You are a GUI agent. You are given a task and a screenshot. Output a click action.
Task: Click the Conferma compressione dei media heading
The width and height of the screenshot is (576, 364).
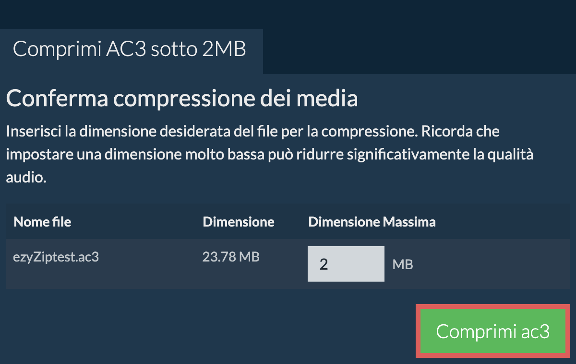click(x=182, y=99)
